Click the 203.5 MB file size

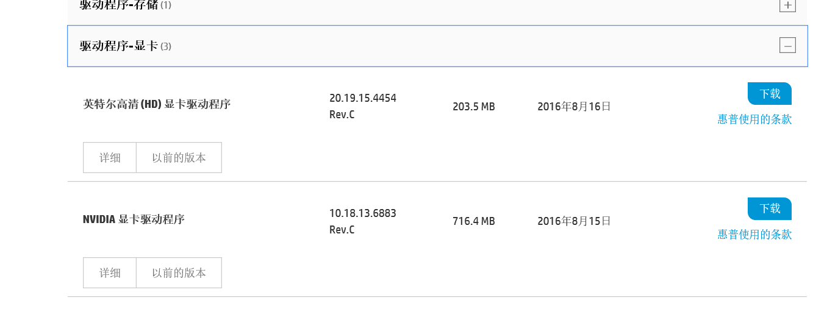coord(473,107)
